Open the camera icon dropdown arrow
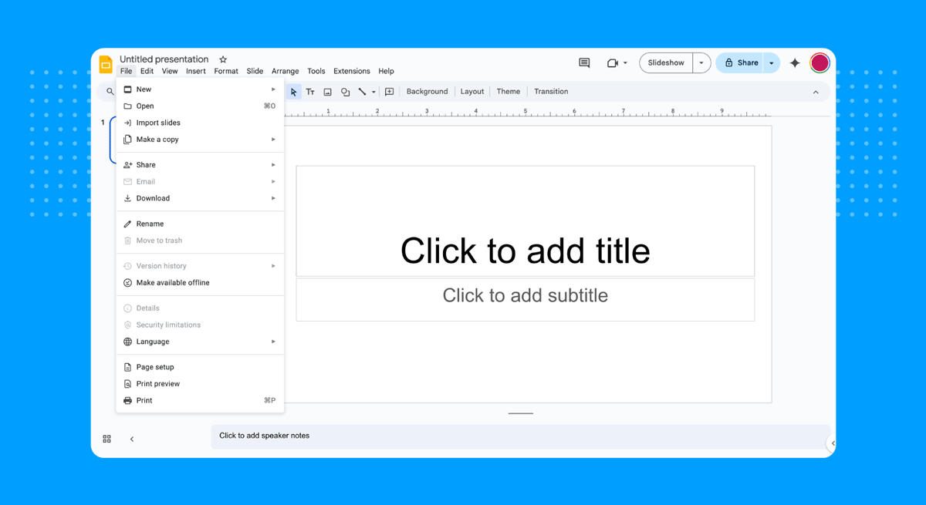Viewport: 926px width, 505px height. tap(625, 63)
